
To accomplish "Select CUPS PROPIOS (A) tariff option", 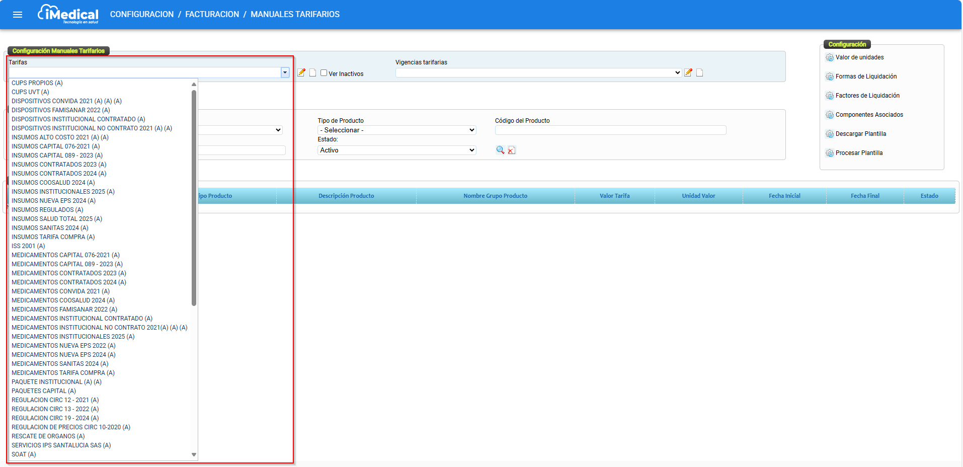I will [x=37, y=83].
